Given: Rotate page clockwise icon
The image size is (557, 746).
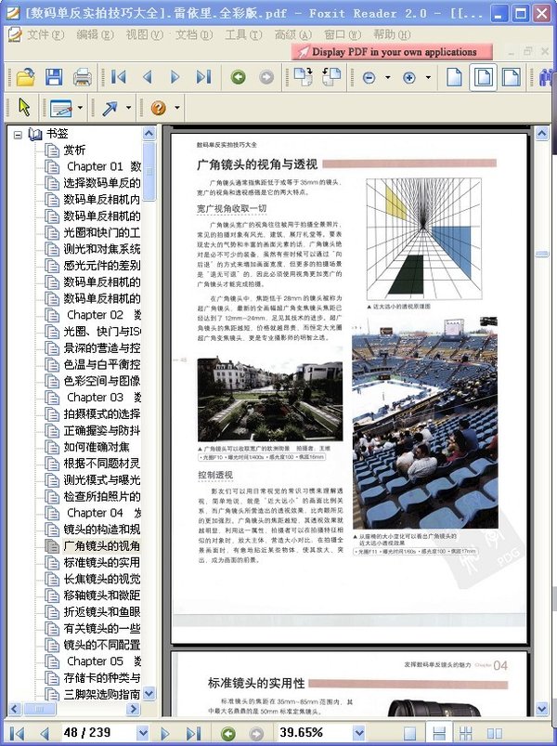Looking at the screenshot, I should [303, 76].
